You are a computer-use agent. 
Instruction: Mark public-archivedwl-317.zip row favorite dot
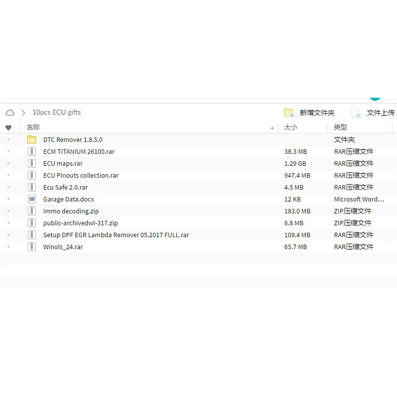click(8, 223)
